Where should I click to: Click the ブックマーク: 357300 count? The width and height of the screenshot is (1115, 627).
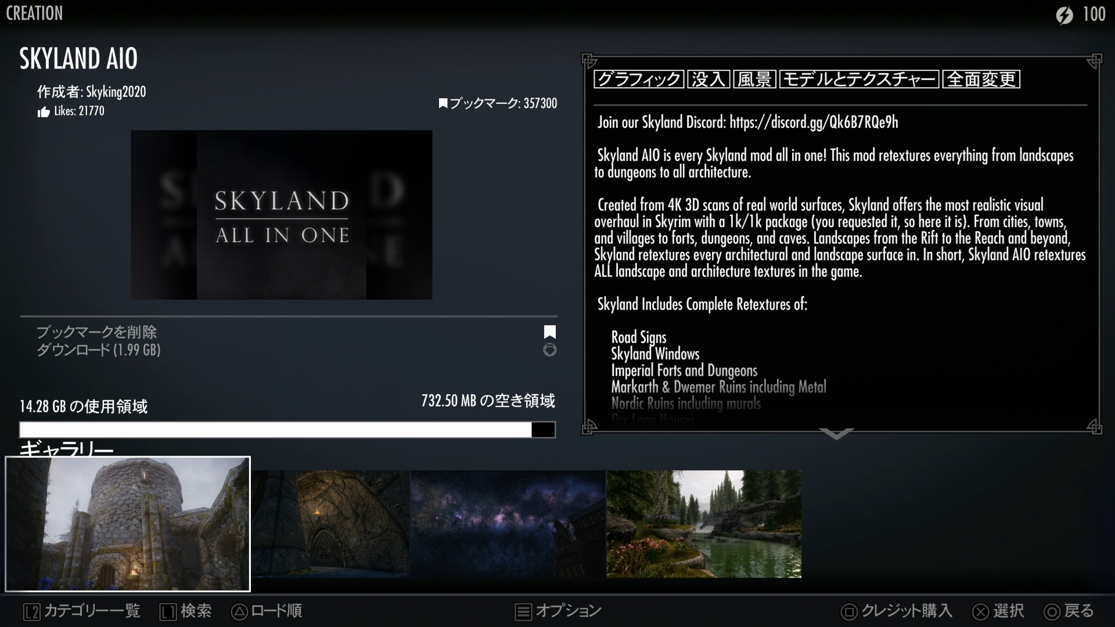coord(503,103)
